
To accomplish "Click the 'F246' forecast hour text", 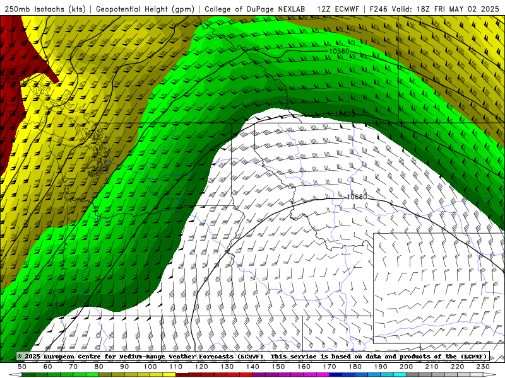I will pyautogui.click(x=378, y=9).
